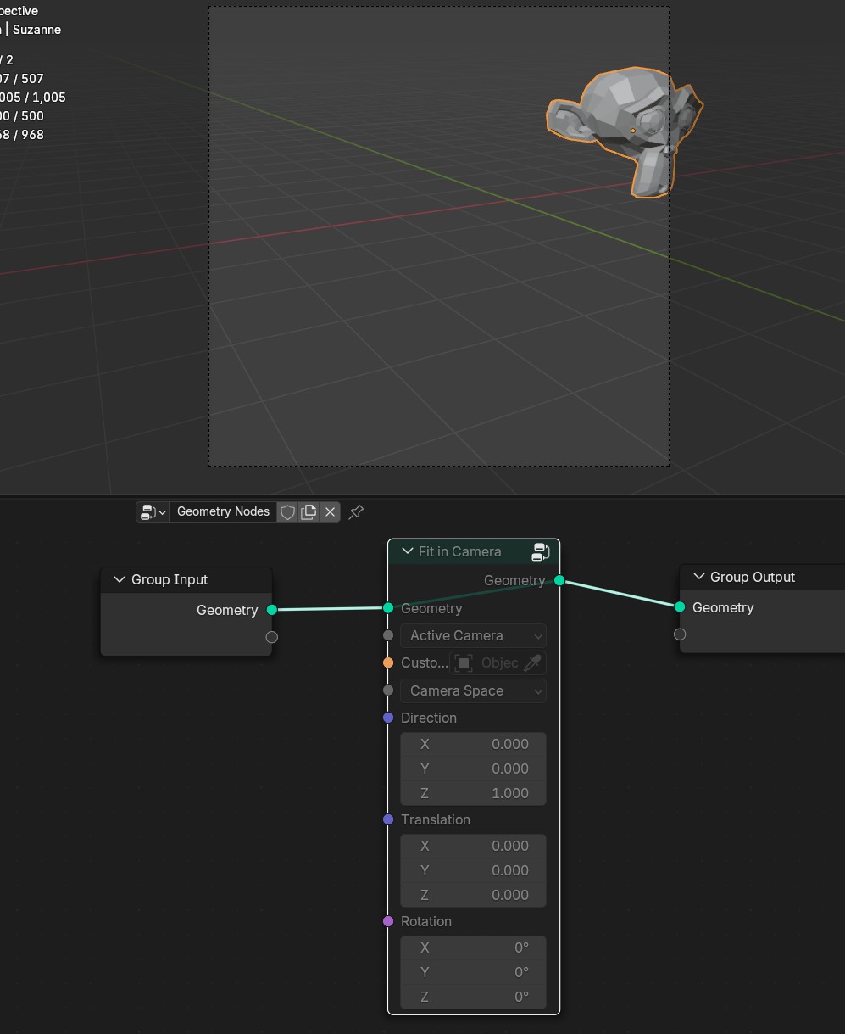Click Group Input Geometry output socket
The width and height of the screenshot is (845, 1034).
coord(271,610)
